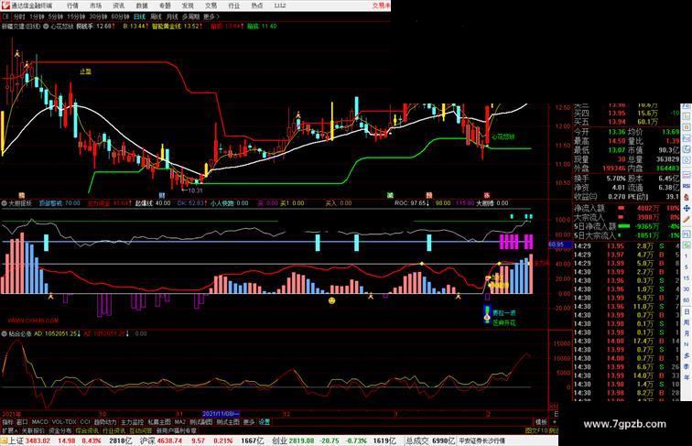Click 上证 index in status bar
This screenshot has width=692, height=446.
tap(16, 441)
